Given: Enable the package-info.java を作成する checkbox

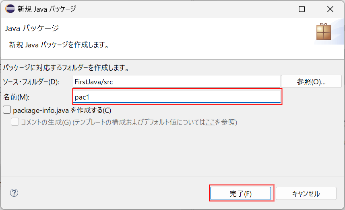Looking at the screenshot, I should 7,110.
